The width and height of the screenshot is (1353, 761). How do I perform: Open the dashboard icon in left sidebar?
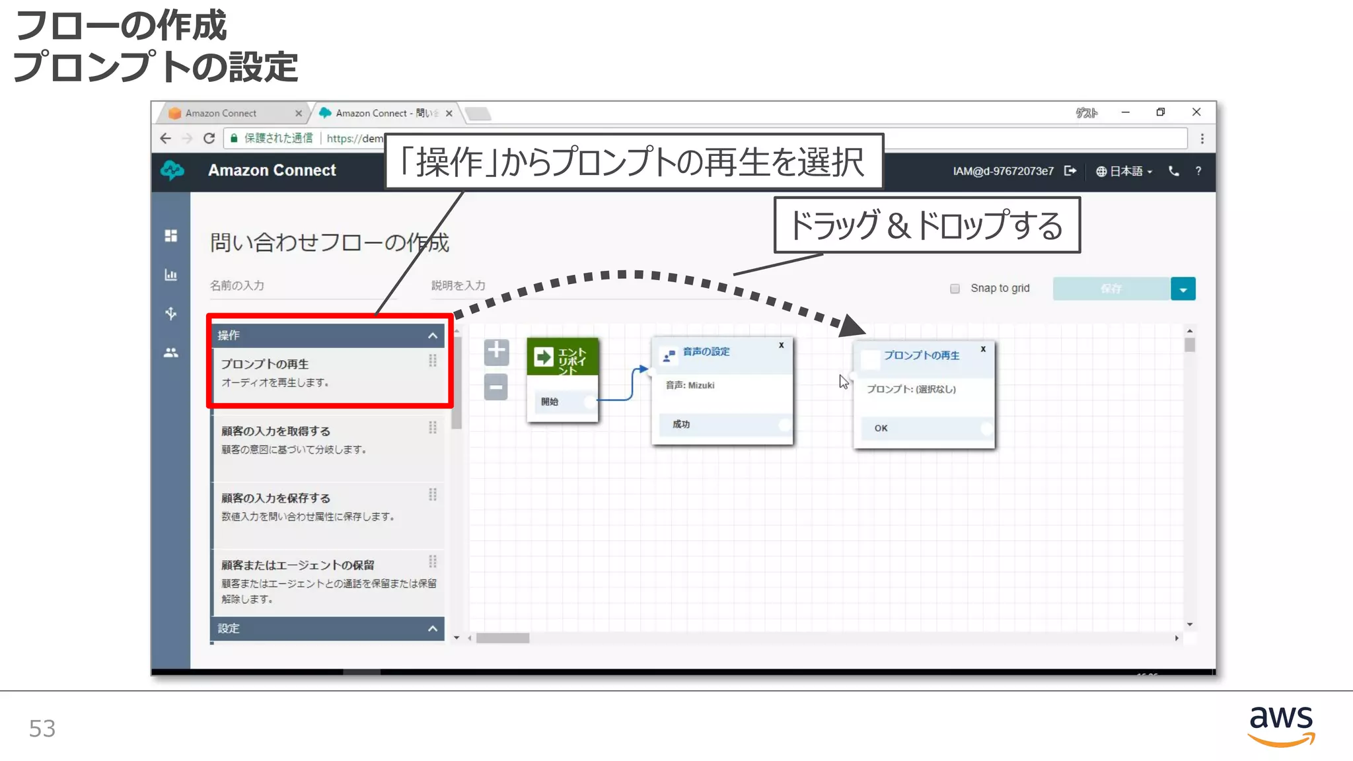point(171,236)
